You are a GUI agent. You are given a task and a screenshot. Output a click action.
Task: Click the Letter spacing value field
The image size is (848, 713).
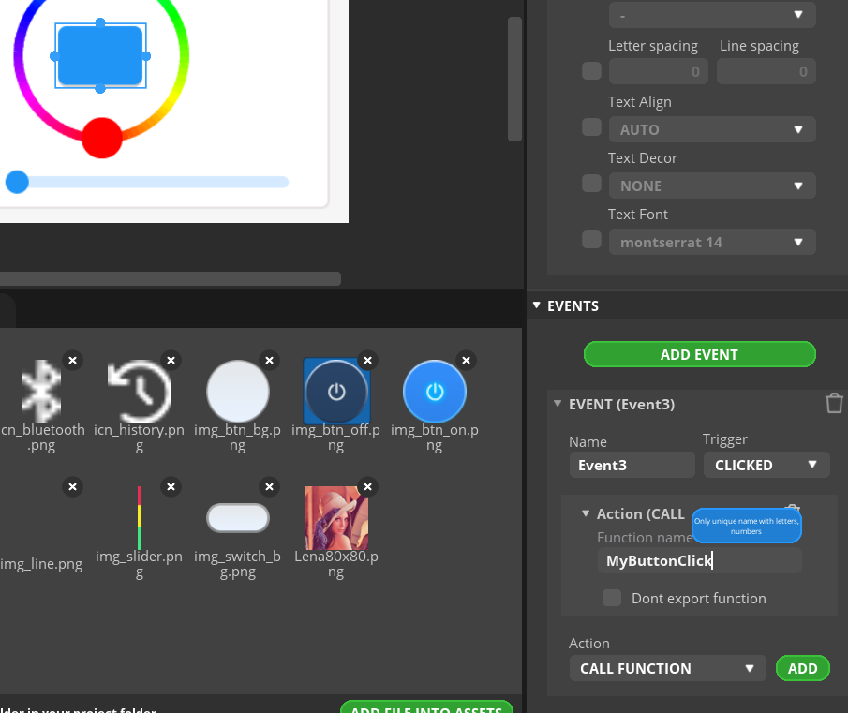(x=658, y=71)
